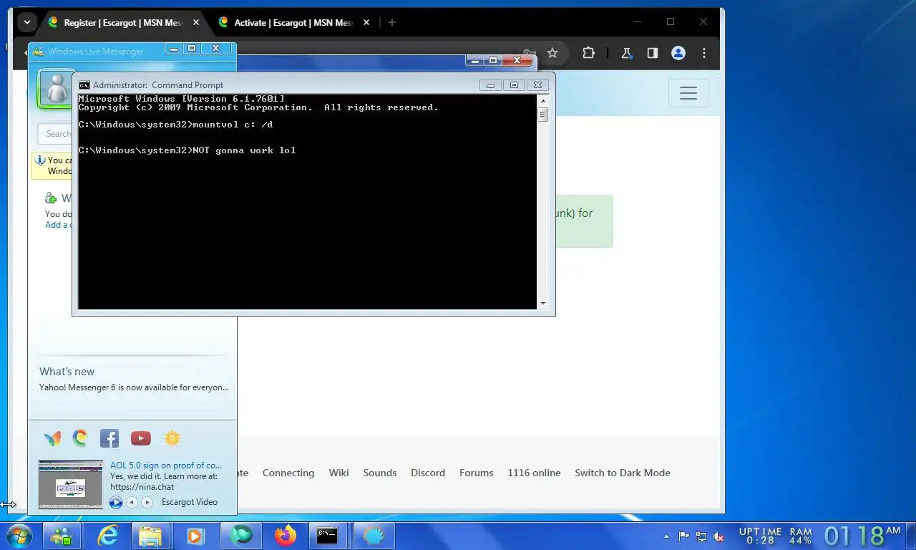Image resolution: width=916 pixels, height=550 pixels.
Task: Click the bookmark star in browser address bar
Action: [552, 53]
